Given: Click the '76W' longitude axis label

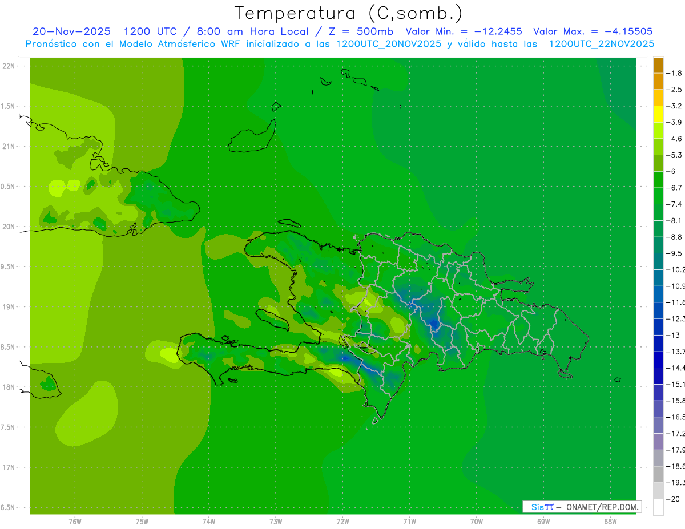Looking at the screenshot, I should (x=75, y=521).
